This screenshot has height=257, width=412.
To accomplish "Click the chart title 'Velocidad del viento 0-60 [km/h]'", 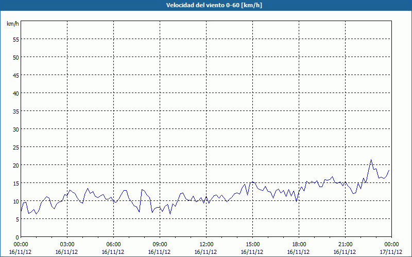I will [214, 5].
